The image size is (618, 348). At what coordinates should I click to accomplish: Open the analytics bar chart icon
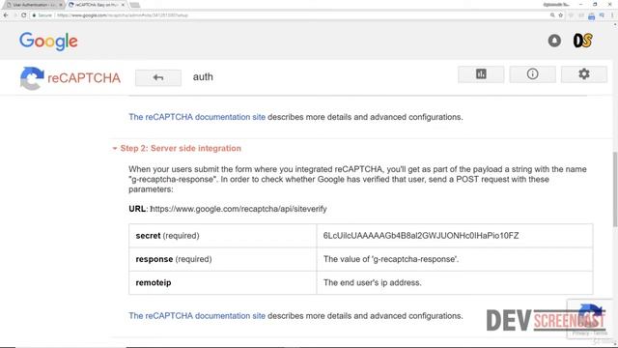[481, 74]
